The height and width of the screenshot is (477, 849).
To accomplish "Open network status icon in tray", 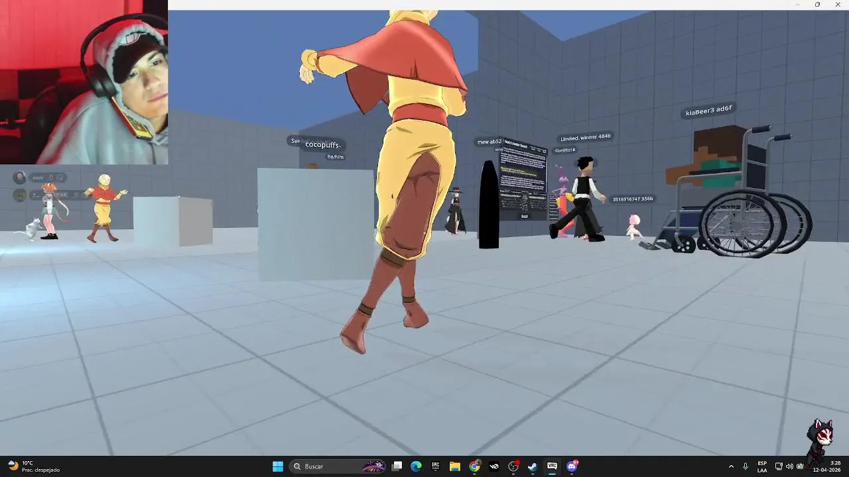I will [x=779, y=466].
